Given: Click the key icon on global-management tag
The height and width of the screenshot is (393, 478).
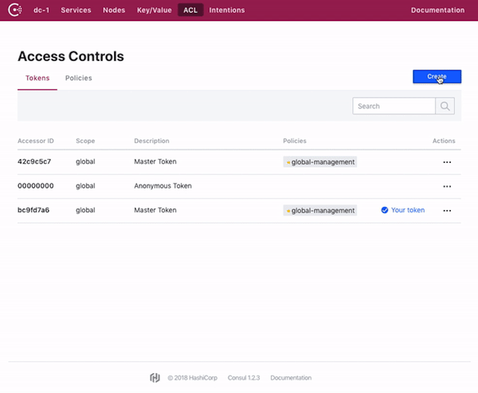Looking at the screenshot, I should pyautogui.click(x=288, y=162).
